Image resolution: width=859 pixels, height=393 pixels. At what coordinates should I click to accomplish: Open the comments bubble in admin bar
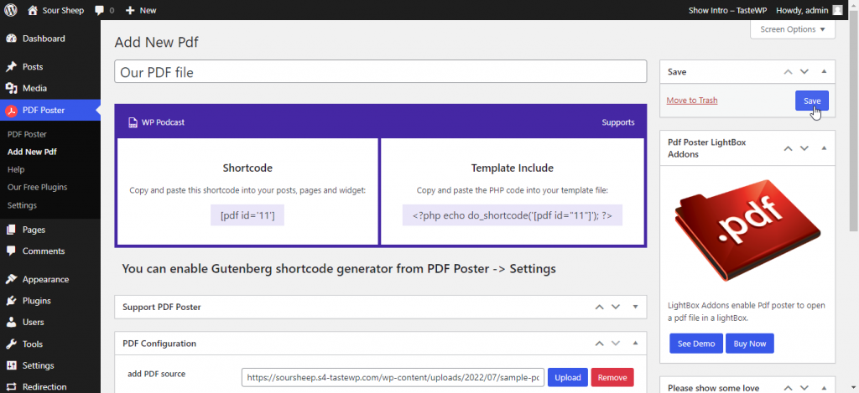click(x=99, y=10)
